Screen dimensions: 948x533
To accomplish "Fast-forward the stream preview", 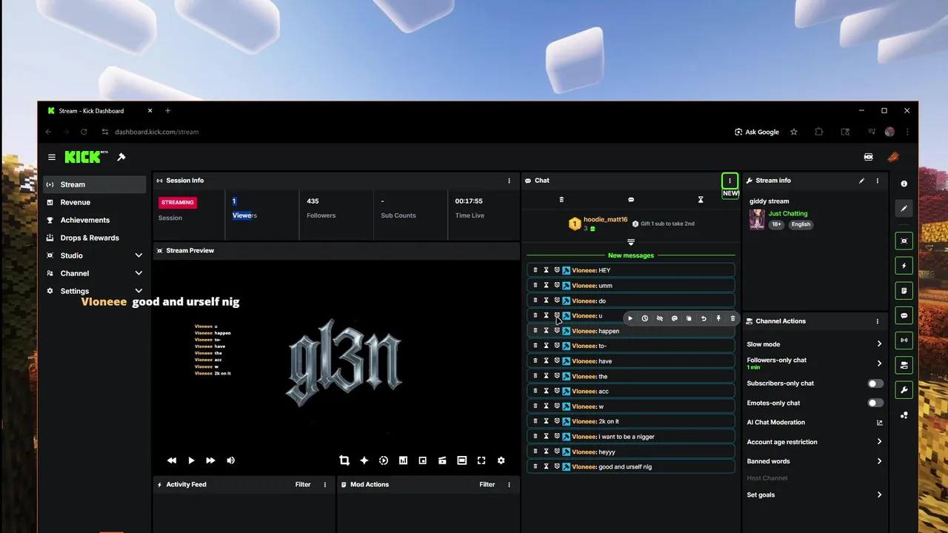I will pos(210,460).
